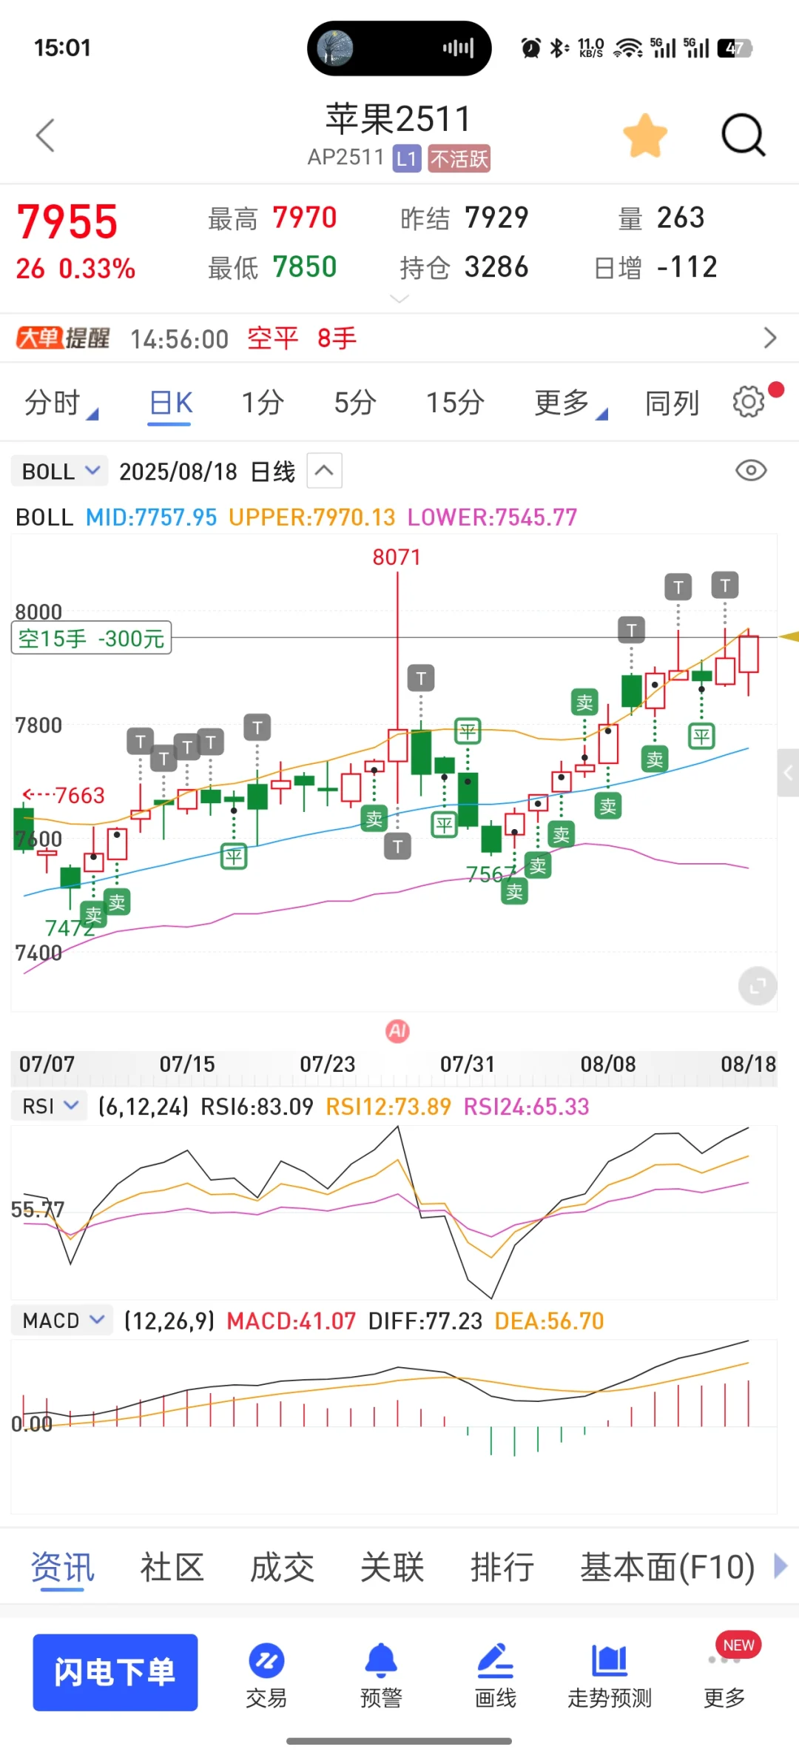
Task: Collapse the date info caret button
Action: [324, 470]
